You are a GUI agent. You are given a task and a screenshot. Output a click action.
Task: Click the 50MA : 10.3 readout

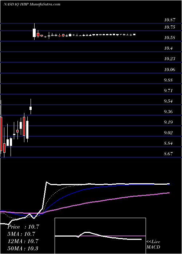(x=23, y=248)
